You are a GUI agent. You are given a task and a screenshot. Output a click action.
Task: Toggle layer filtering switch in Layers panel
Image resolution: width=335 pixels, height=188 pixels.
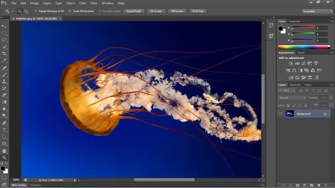point(332,90)
